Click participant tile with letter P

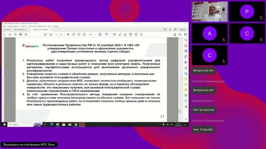tap(247, 12)
